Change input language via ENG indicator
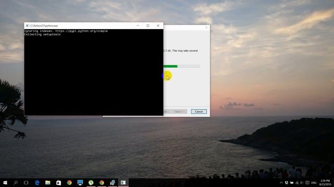Screen dimensions: 334x187 tap(314, 183)
